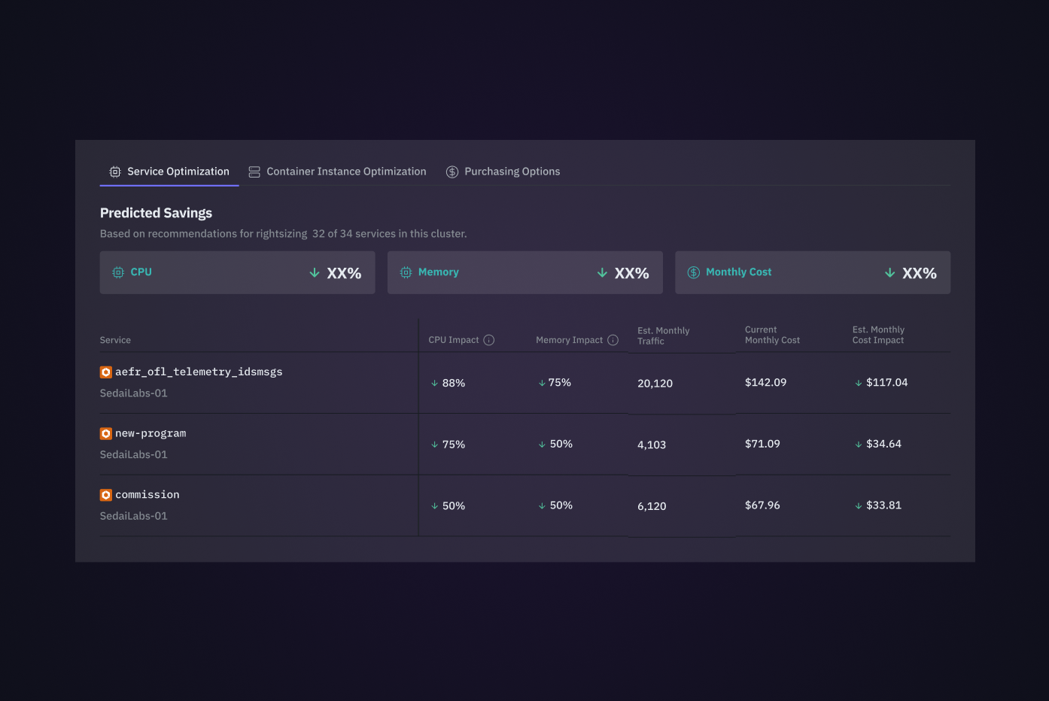Click the CPU Impact info icon
Image resolution: width=1049 pixels, height=701 pixels.
pyautogui.click(x=489, y=340)
